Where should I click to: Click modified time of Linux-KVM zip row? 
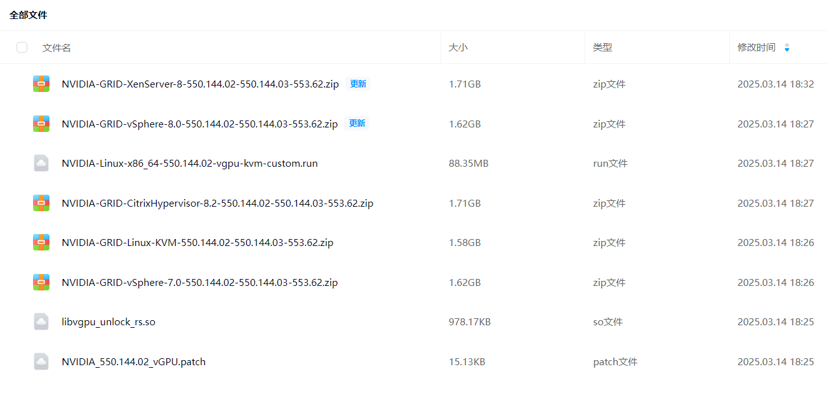[776, 243]
